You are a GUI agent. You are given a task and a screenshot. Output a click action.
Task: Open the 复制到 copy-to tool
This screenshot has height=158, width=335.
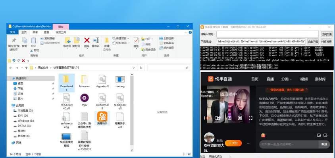[x=76, y=42]
